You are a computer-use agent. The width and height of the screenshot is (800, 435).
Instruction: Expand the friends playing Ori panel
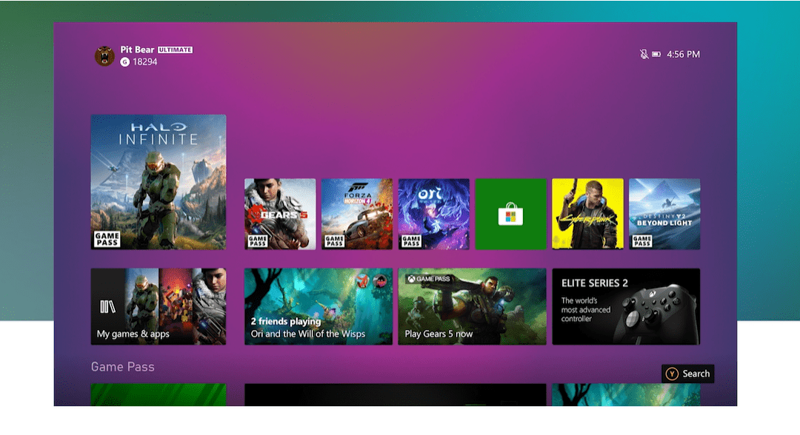(x=319, y=306)
